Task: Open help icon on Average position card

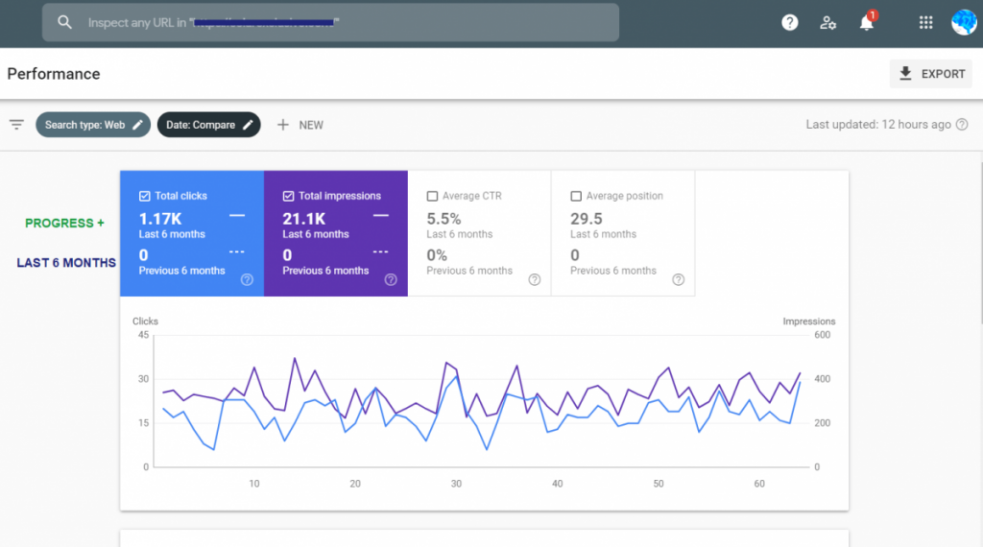Action: [x=679, y=279]
